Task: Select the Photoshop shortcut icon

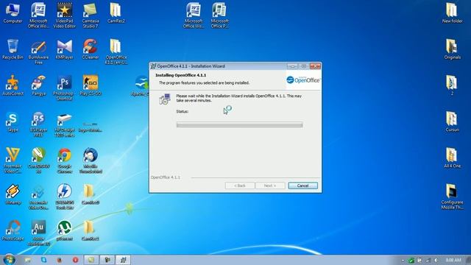Action: click(x=65, y=88)
